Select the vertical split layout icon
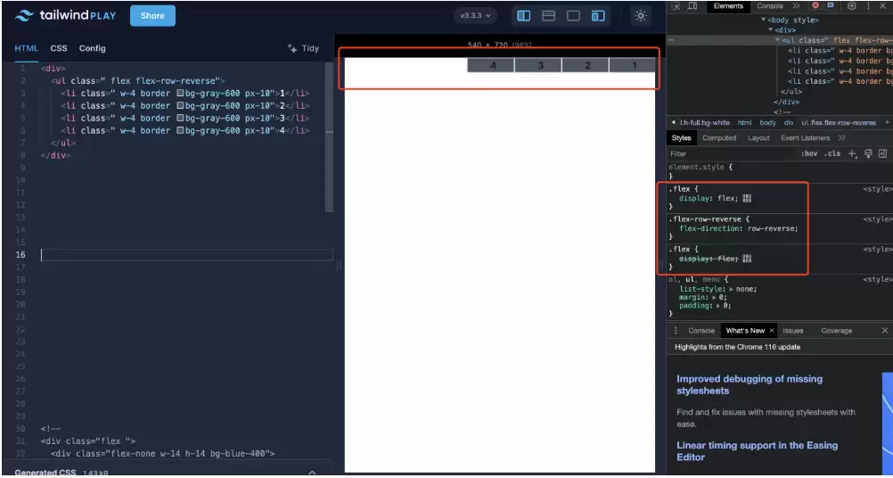This screenshot has width=893, height=478. 524,16
